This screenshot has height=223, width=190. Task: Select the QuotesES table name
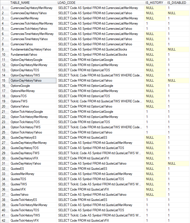(33, 169)
